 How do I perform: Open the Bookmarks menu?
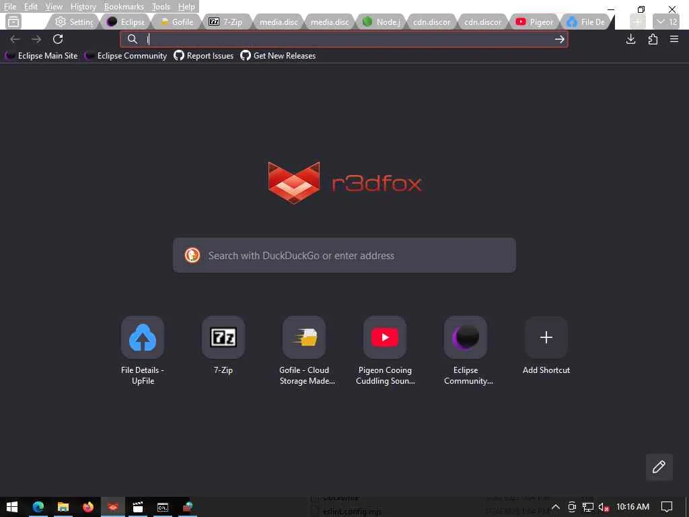click(x=124, y=7)
